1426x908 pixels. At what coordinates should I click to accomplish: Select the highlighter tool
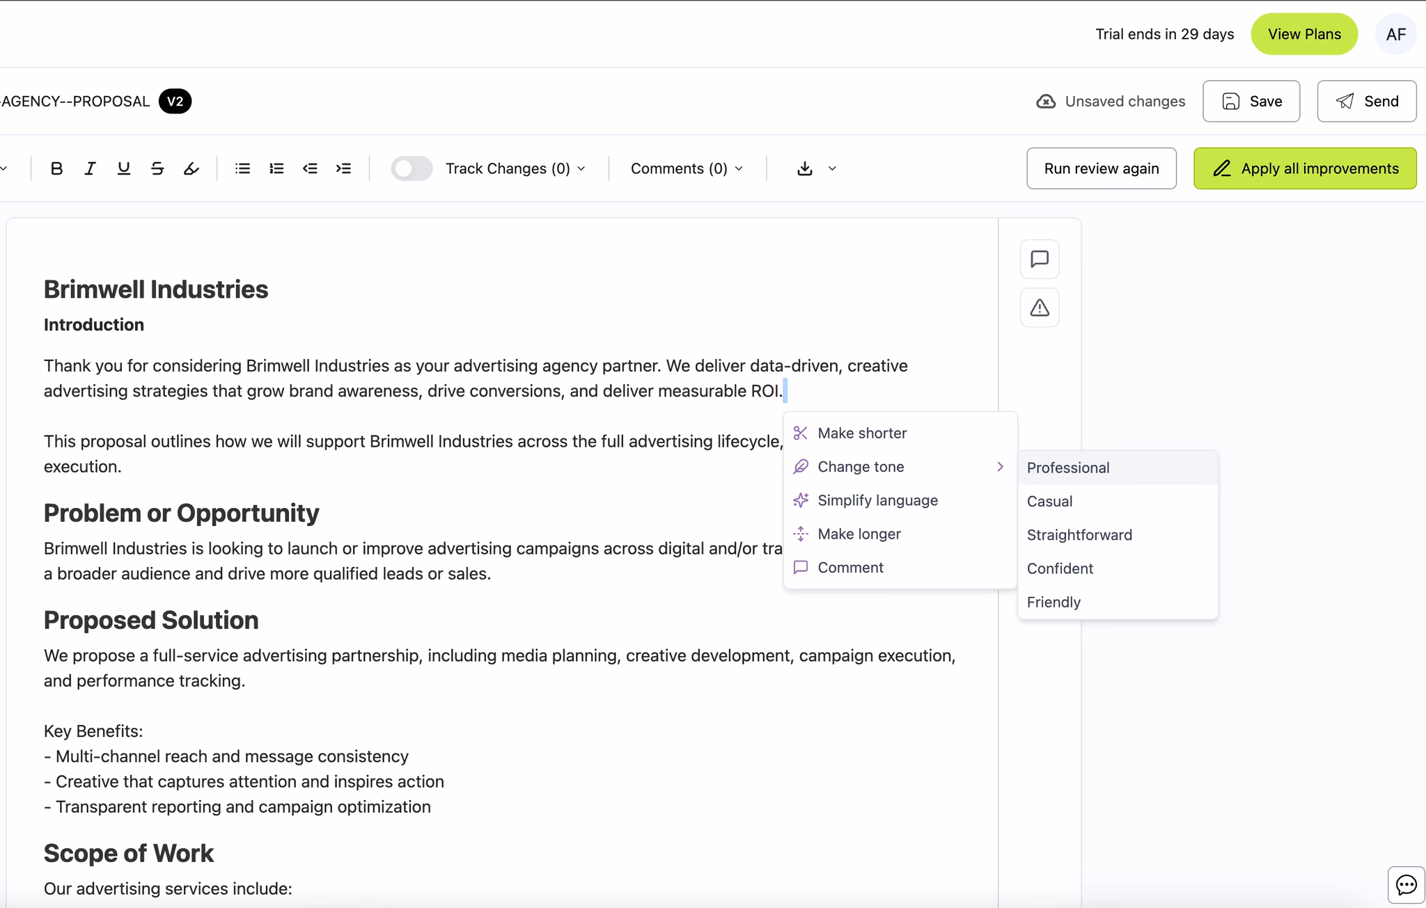tap(191, 168)
